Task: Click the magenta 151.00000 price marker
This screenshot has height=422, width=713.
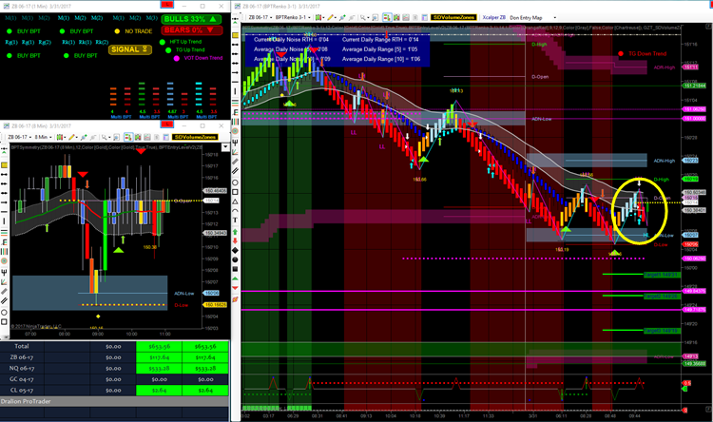Action: pyautogui.click(x=694, y=119)
